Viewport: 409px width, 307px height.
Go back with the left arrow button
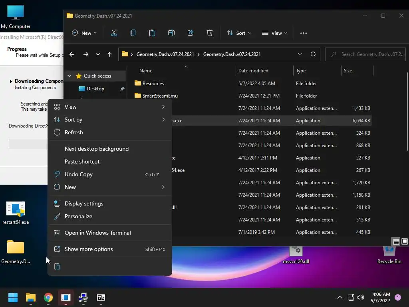click(72, 54)
